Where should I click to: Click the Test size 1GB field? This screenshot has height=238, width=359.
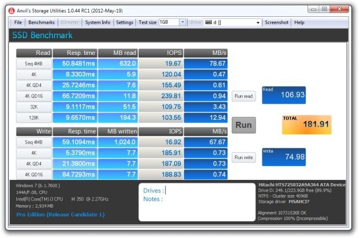pyautogui.click(x=169, y=22)
